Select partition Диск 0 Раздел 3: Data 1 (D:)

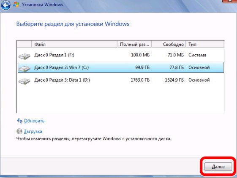121,80
